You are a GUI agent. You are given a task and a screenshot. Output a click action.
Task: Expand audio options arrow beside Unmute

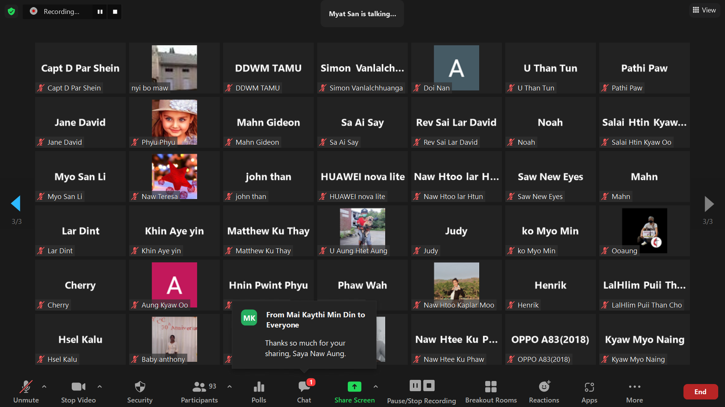point(44,387)
